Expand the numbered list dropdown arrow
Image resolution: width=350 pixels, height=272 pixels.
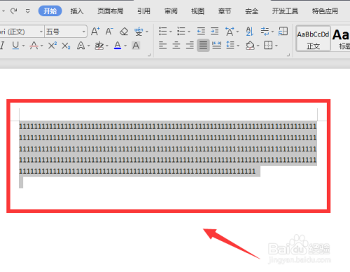click(189, 32)
